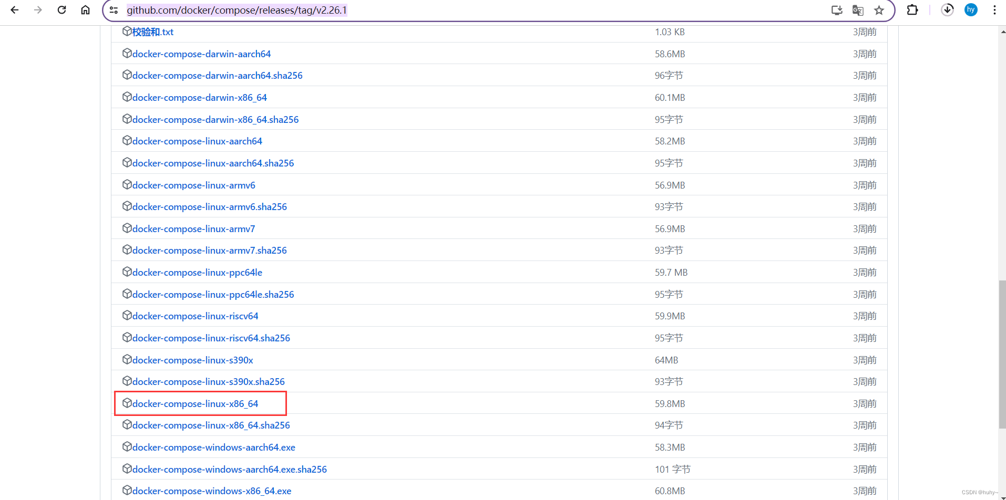Select the 101 字节 size cell

coord(673,470)
